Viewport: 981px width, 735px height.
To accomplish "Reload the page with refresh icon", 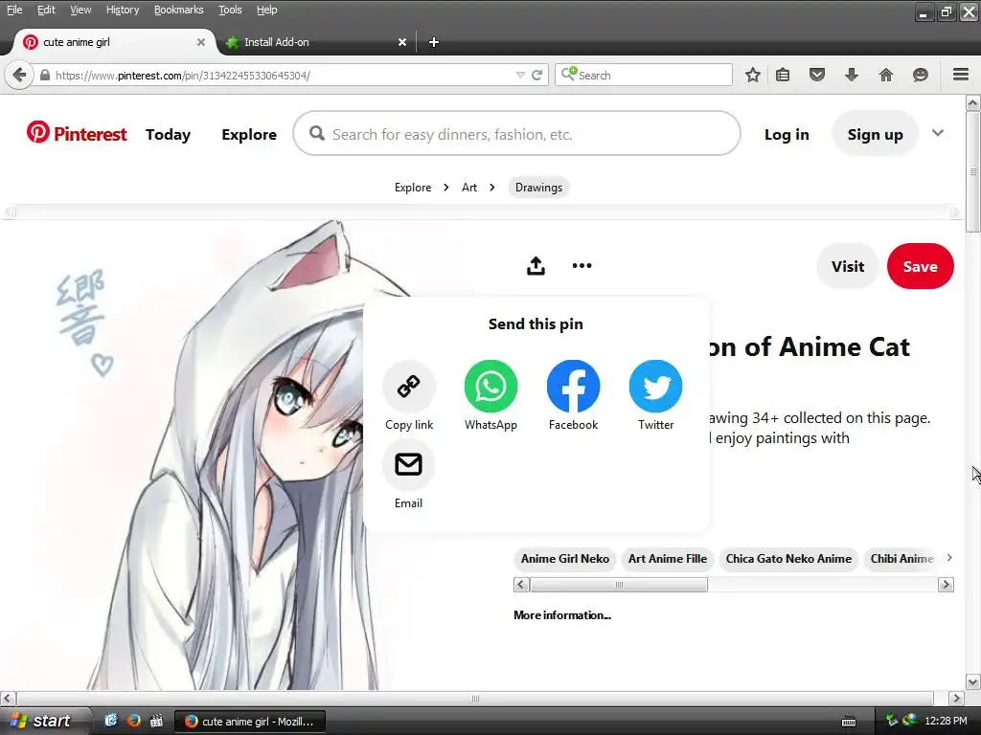I will pyautogui.click(x=536, y=75).
